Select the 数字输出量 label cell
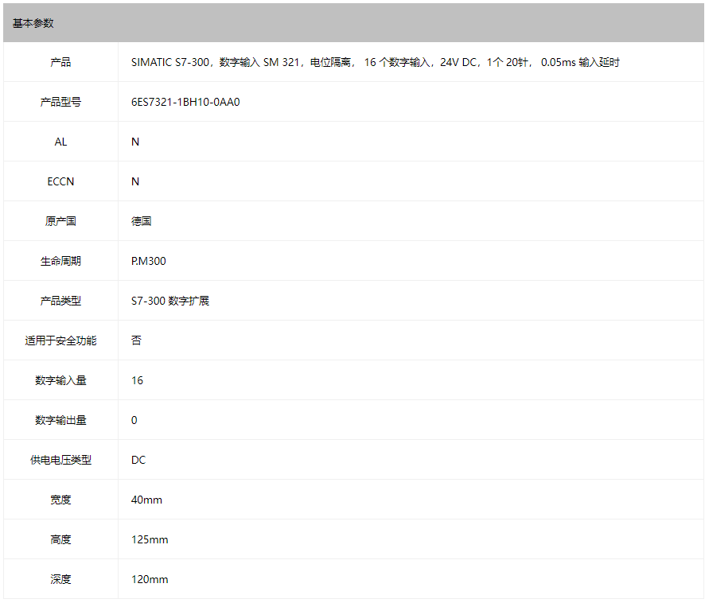 pos(60,420)
